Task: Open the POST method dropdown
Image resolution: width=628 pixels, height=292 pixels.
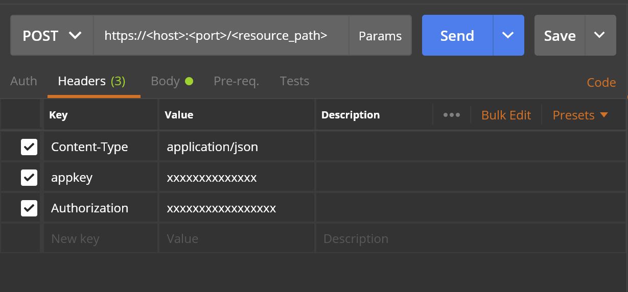Action: [x=52, y=35]
